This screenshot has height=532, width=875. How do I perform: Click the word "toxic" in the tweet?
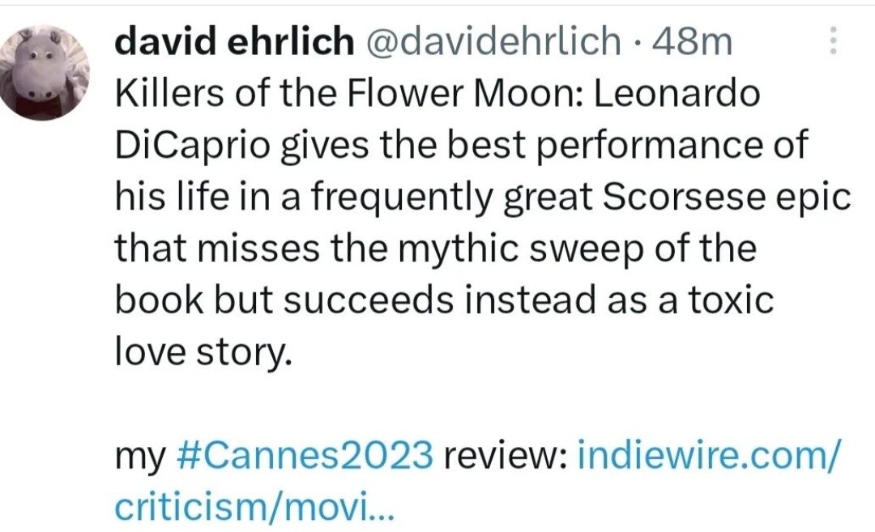coord(728,301)
